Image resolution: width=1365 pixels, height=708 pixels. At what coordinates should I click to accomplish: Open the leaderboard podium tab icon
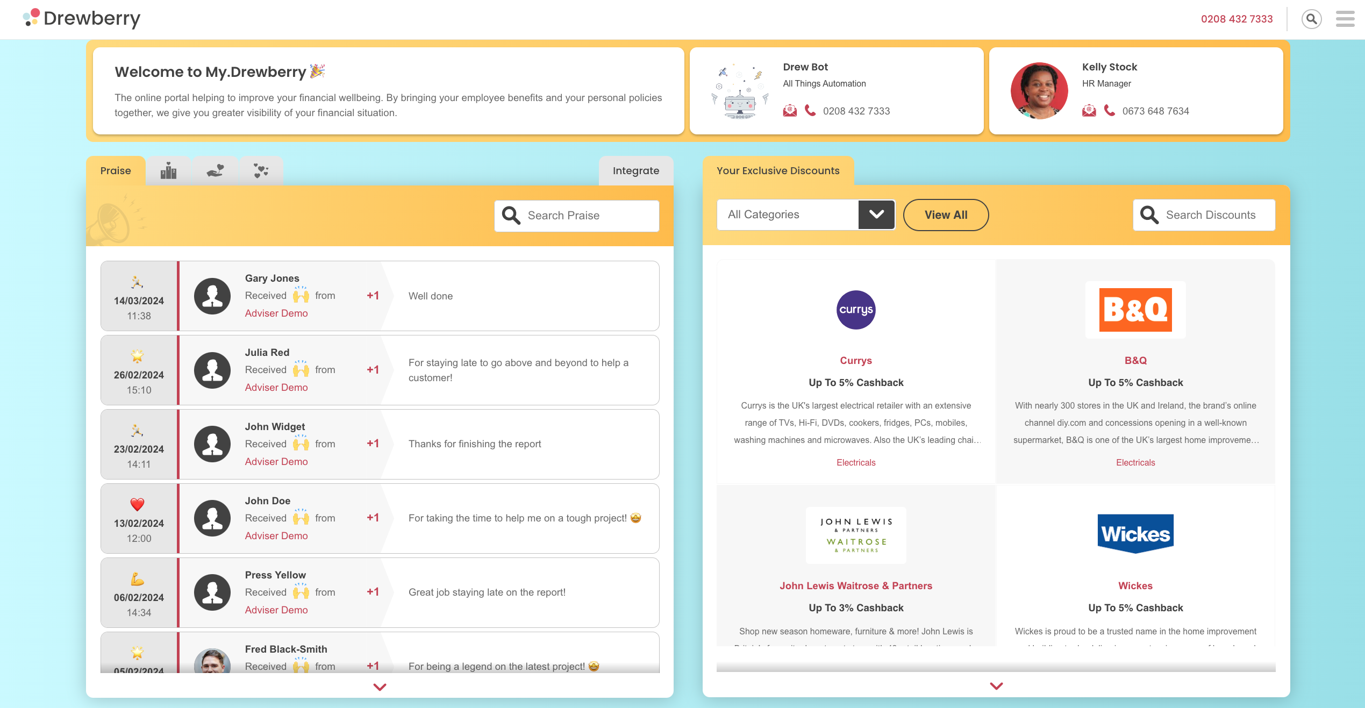click(168, 171)
